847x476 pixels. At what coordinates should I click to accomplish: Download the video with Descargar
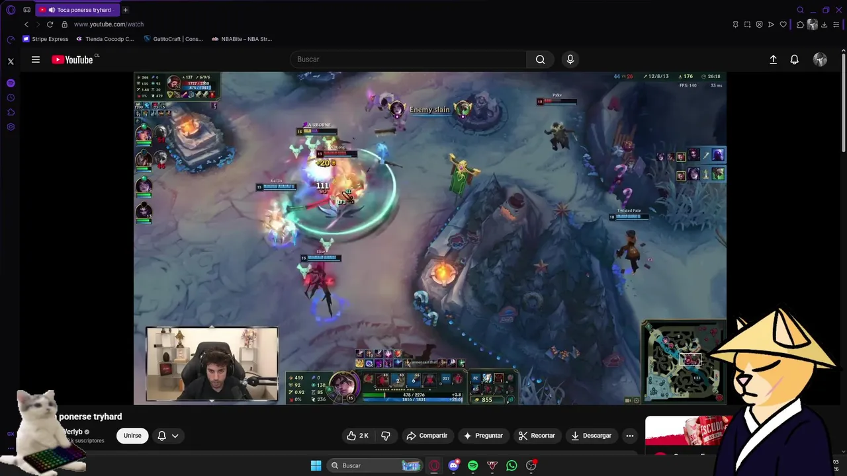(x=591, y=436)
